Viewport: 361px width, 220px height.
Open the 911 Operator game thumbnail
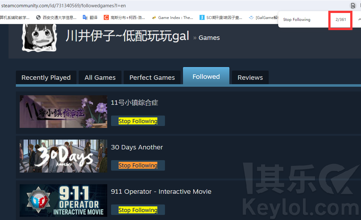[63, 200]
